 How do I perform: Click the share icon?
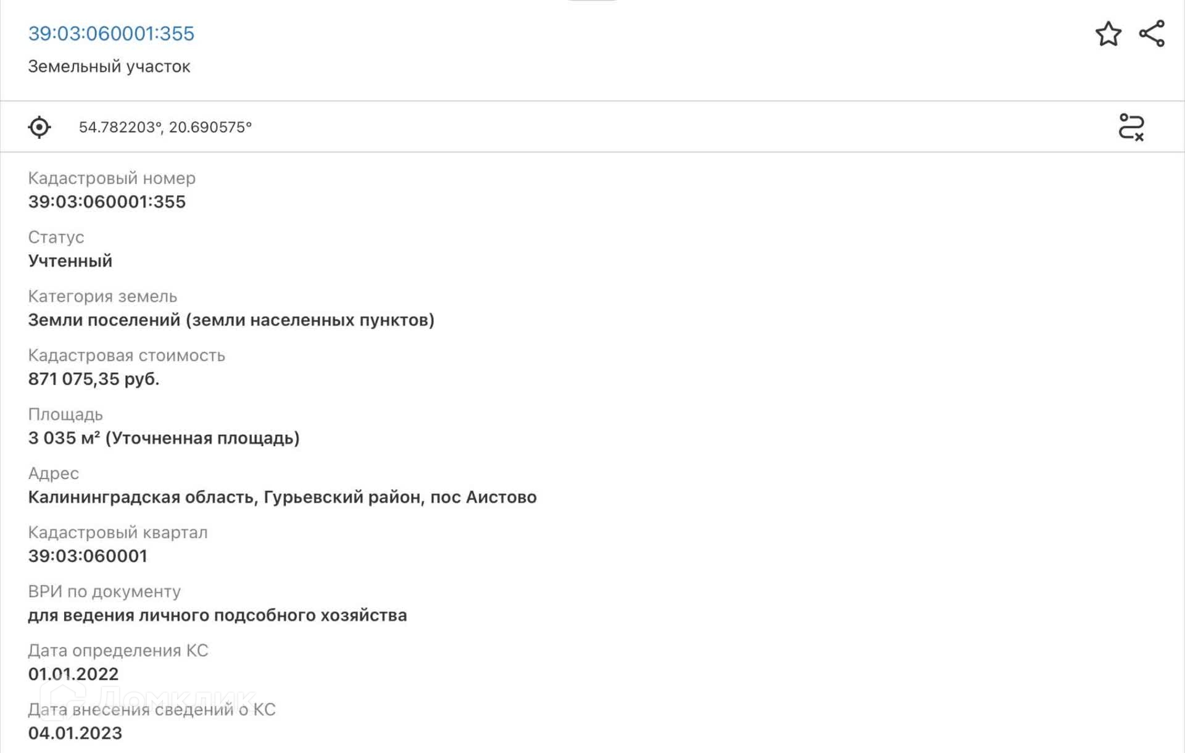click(1152, 34)
